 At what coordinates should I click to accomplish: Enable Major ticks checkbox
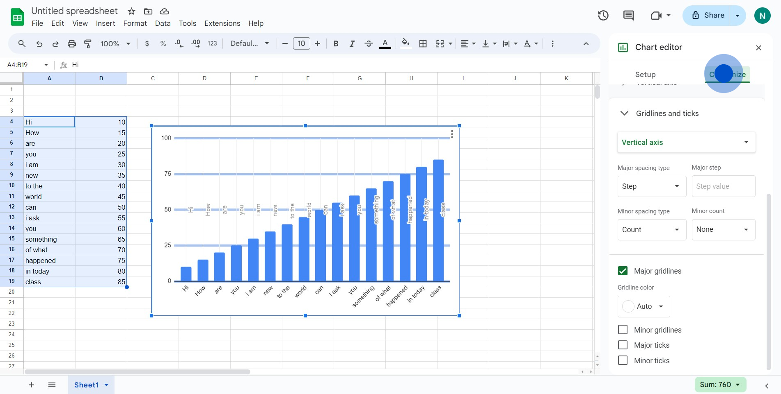(x=623, y=345)
